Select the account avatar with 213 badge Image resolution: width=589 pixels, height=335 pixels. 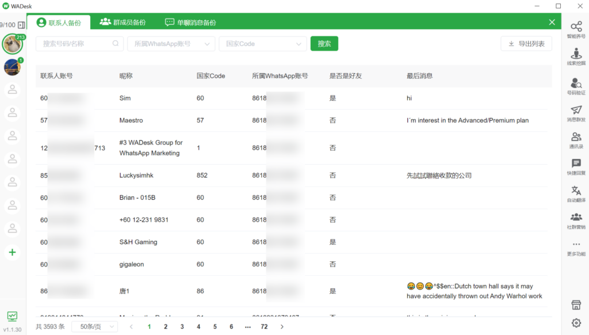coord(13,44)
